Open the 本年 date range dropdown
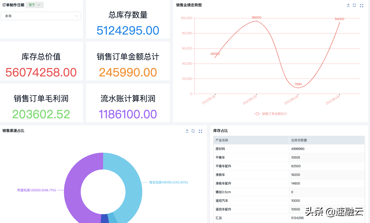Image resolution: width=370 pixels, height=223 pixels. pos(41,16)
